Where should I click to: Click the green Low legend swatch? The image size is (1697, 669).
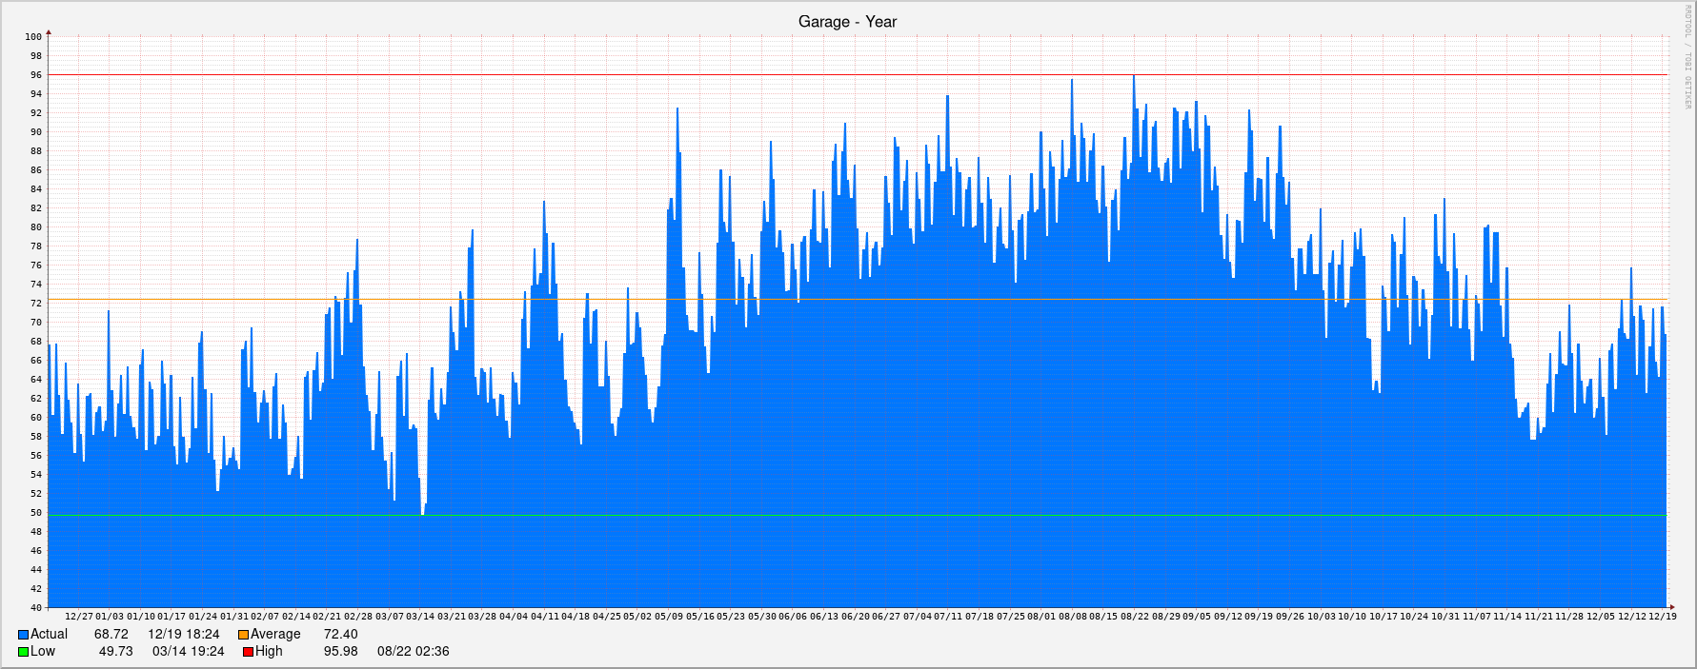click(x=23, y=652)
